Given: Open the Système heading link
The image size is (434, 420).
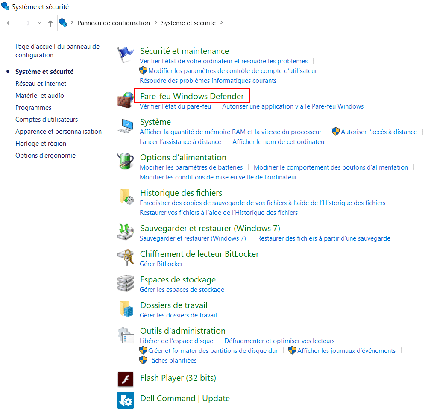Looking at the screenshot, I should 155,122.
